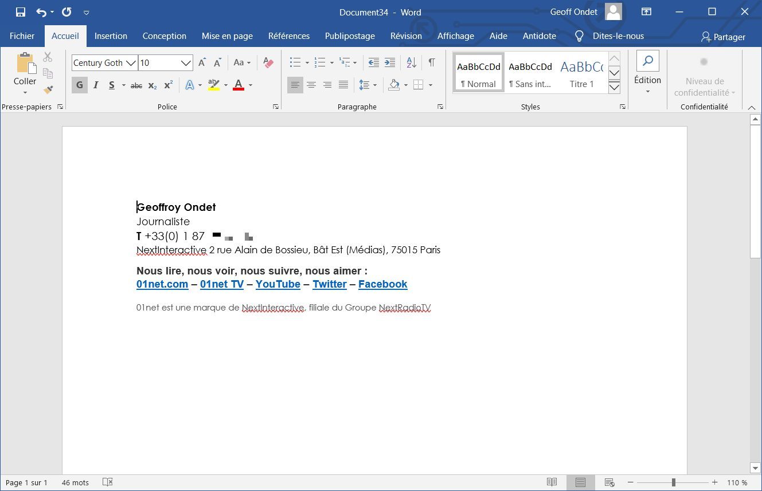Open Customize Quick Access Toolbar dropdown
This screenshot has height=491, width=762.
click(87, 12)
